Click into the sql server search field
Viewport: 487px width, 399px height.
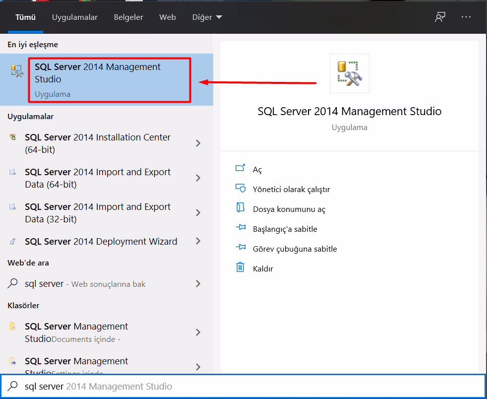243,386
